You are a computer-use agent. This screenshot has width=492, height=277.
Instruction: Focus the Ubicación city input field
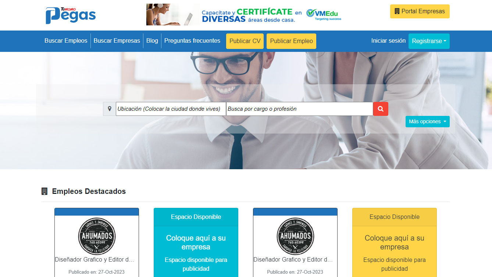point(171,109)
